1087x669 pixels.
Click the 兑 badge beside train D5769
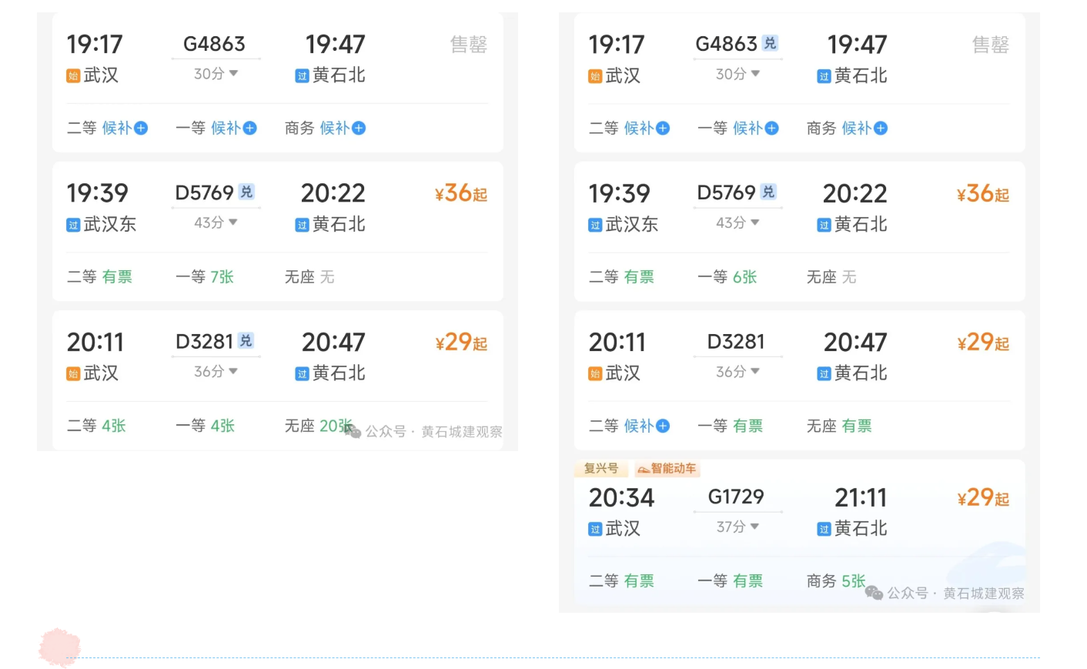click(x=246, y=192)
